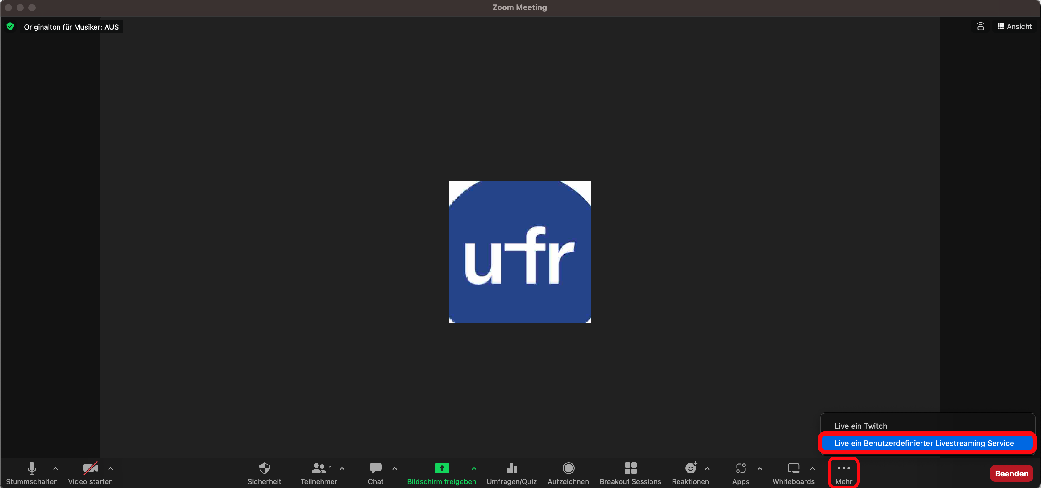Viewport: 1041px width, 488px height.
Task: Click green encryption shield icon
Action: point(11,26)
